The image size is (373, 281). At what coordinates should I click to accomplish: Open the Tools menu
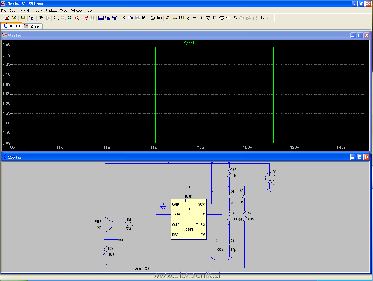point(63,10)
